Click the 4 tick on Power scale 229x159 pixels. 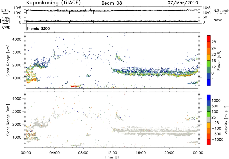pos(213,80)
